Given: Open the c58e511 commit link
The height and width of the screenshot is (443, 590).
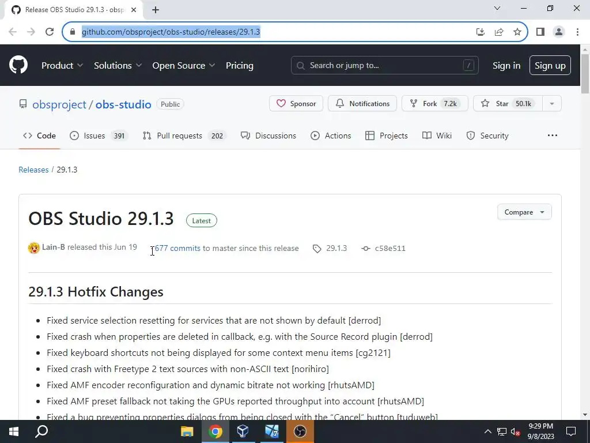Looking at the screenshot, I should (390, 248).
